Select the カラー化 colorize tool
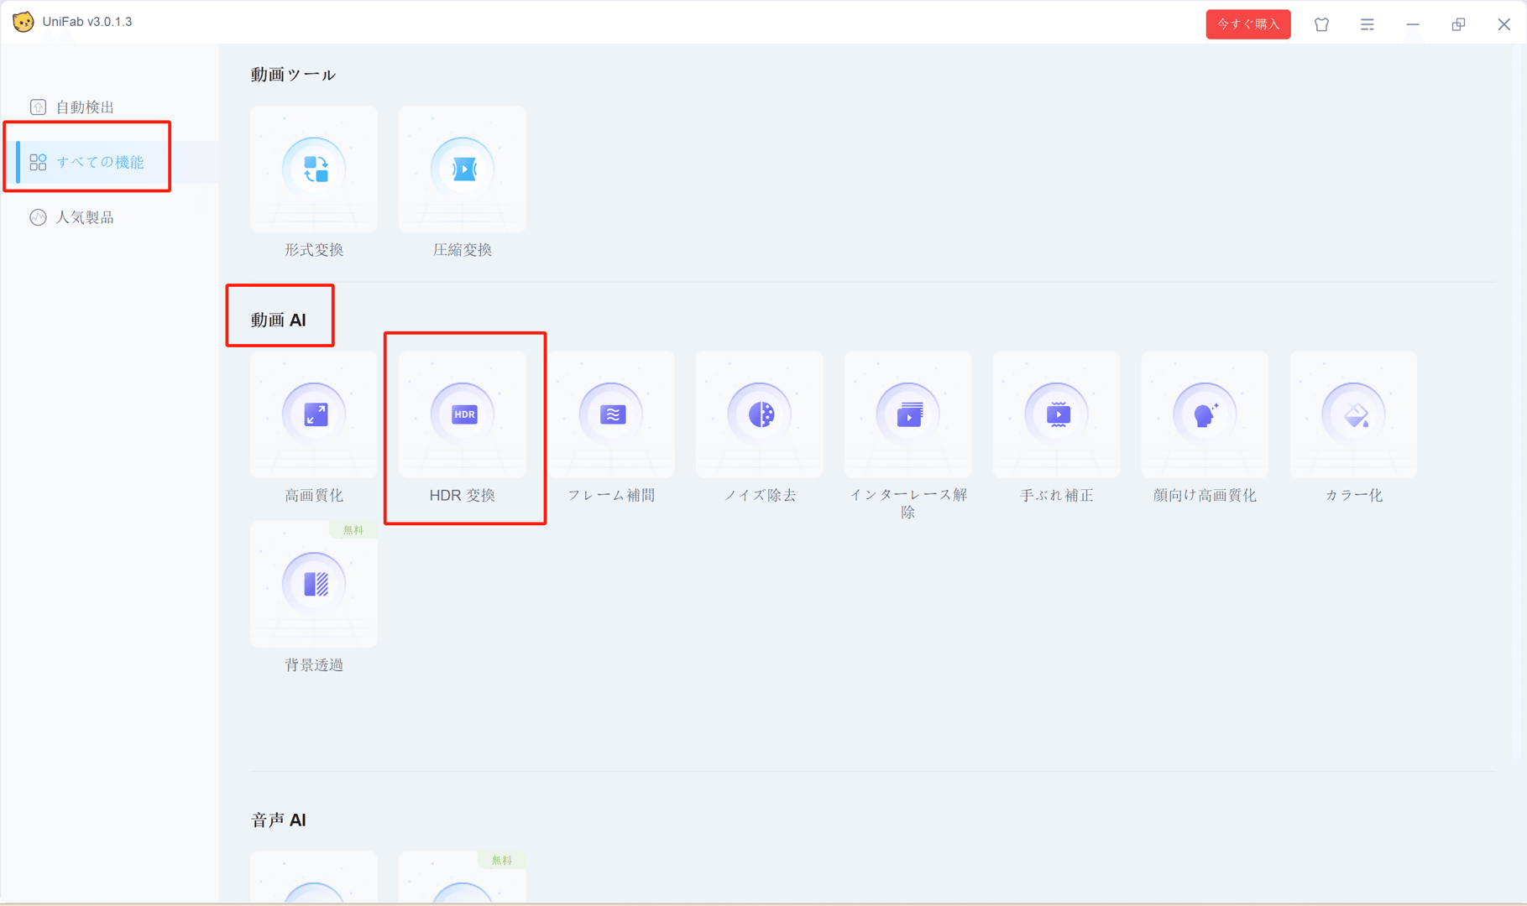Image resolution: width=1527 pixels, height=906 pixels. coord(1354,414)
